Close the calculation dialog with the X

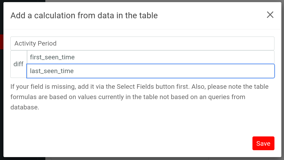(270, 15)
